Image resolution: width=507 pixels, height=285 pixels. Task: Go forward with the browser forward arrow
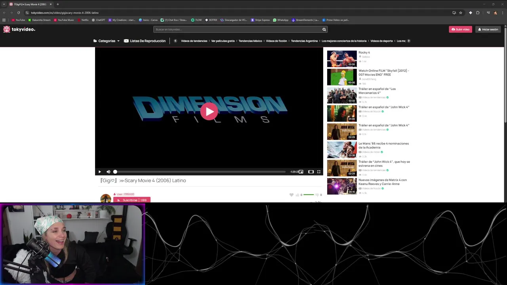pyautogui.click(x=11, y=13)
